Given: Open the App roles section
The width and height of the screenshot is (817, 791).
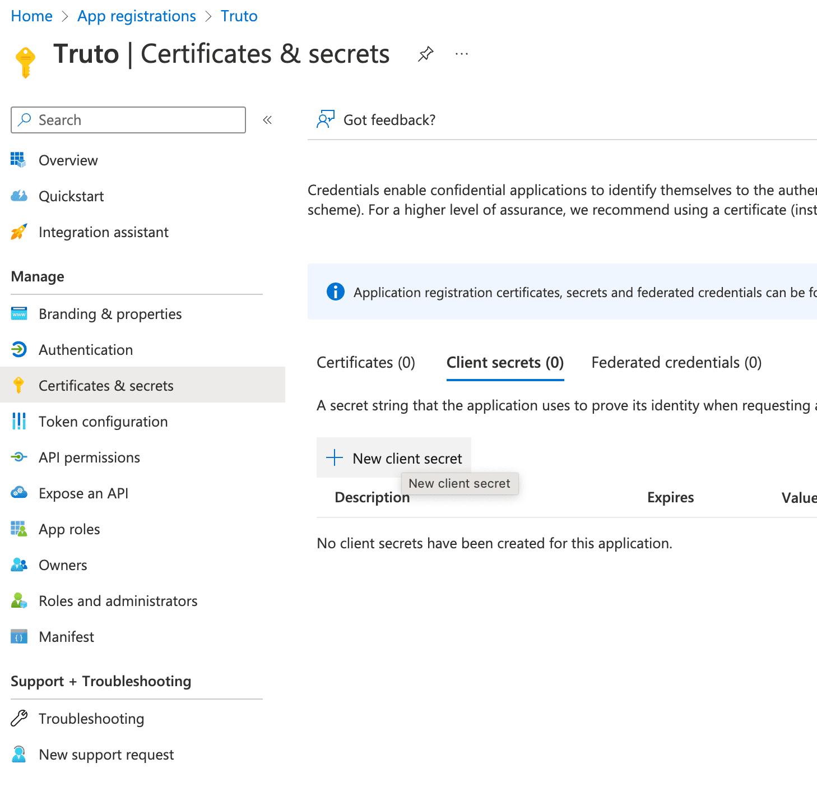Looking at the screenshot, I should [69, 529].
